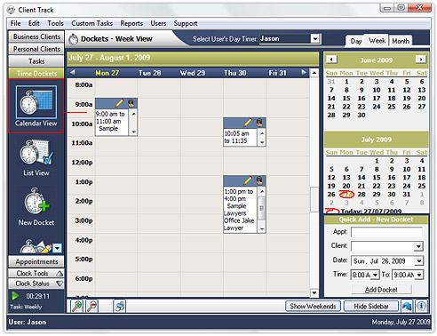Open the Calendar View icon
The width and height of the screenshot is (437, 336).
36,102
